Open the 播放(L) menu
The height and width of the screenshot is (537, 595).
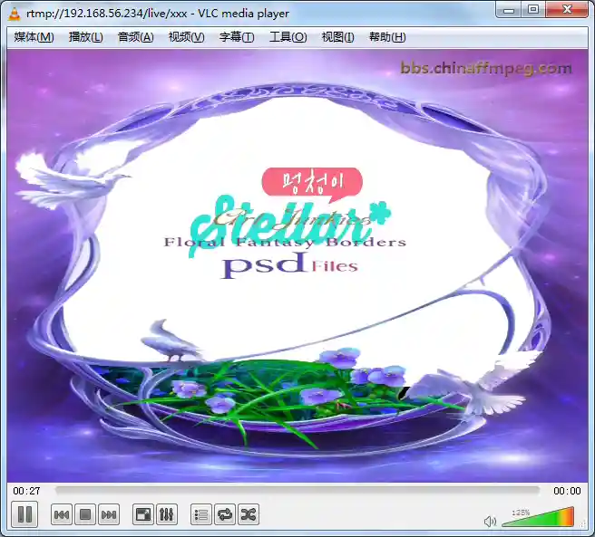tap(86, 37)
